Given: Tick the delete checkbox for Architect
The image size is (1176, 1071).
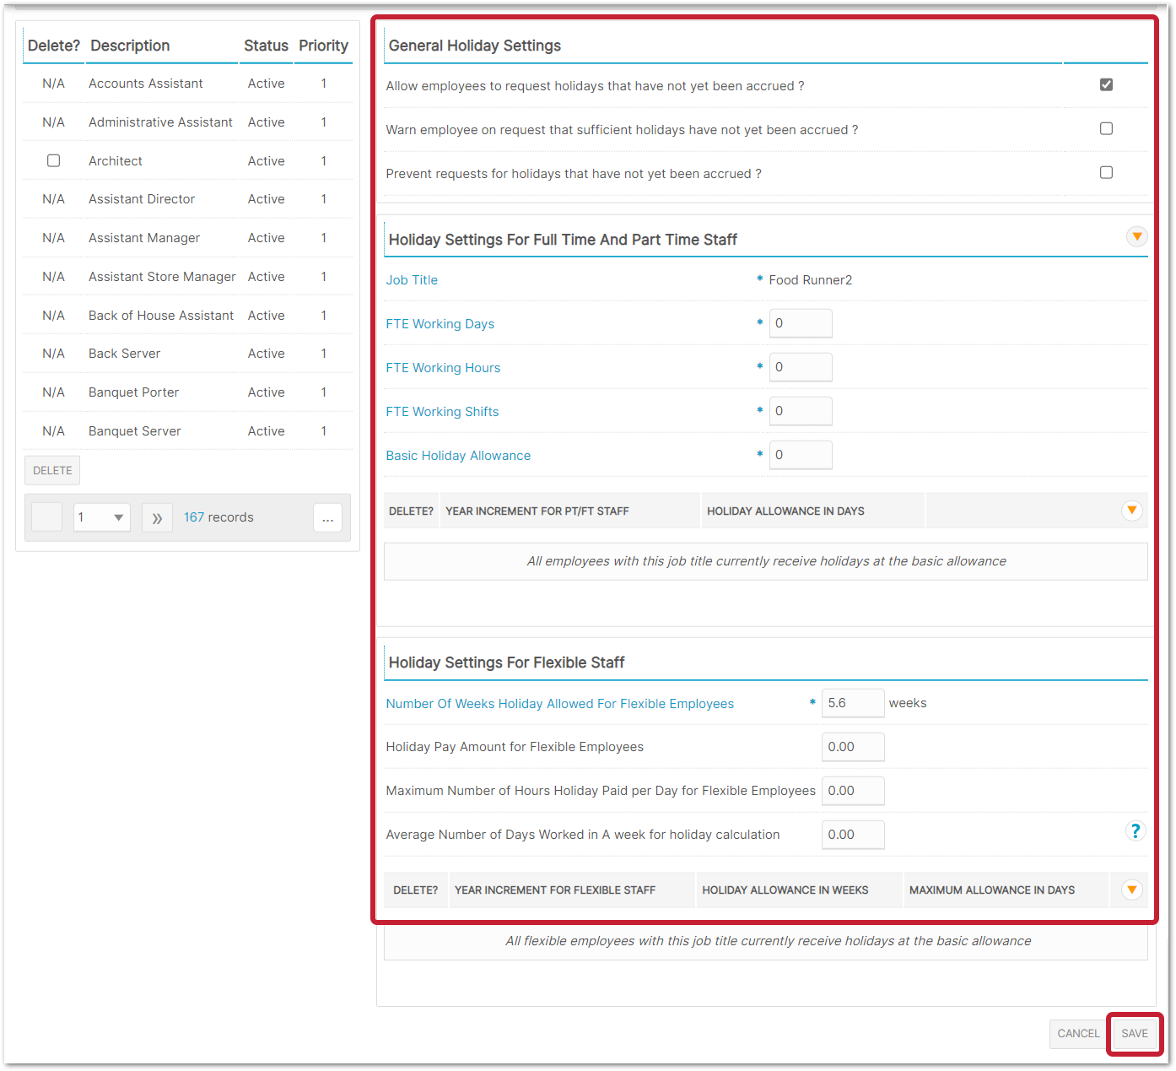Looking at the screenshot, I should click(x=53, y=161).
